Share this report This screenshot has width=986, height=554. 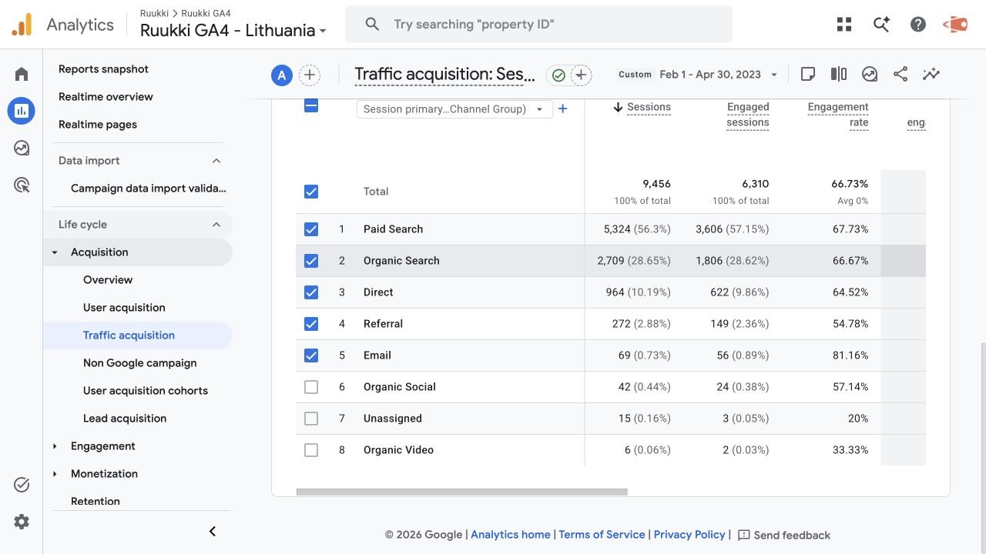point(900,74)
